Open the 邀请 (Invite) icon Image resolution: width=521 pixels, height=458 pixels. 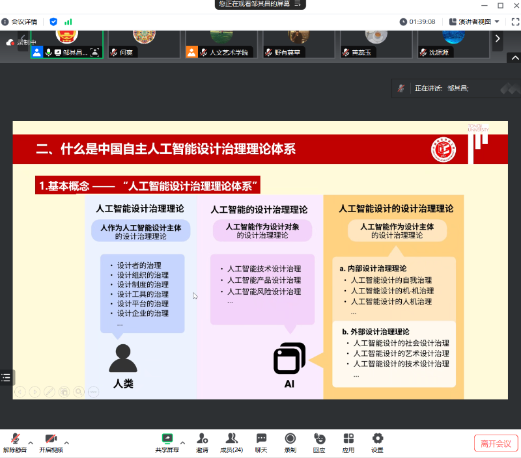[202, 438]
